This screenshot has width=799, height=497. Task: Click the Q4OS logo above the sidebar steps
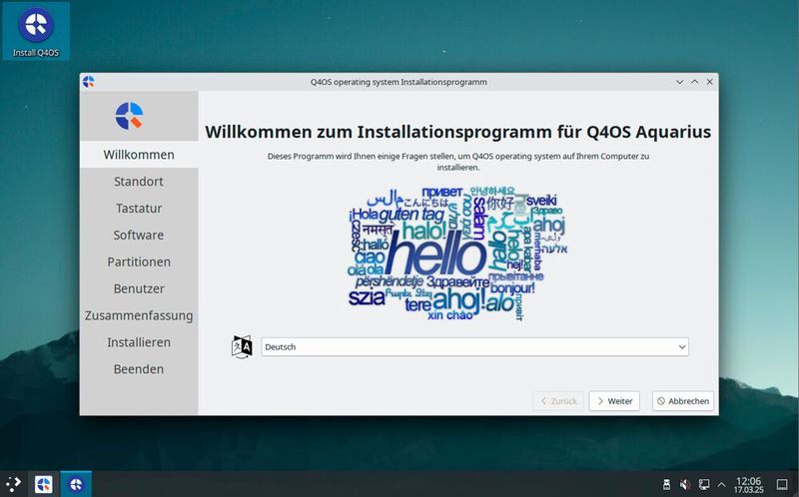point(130,116)
